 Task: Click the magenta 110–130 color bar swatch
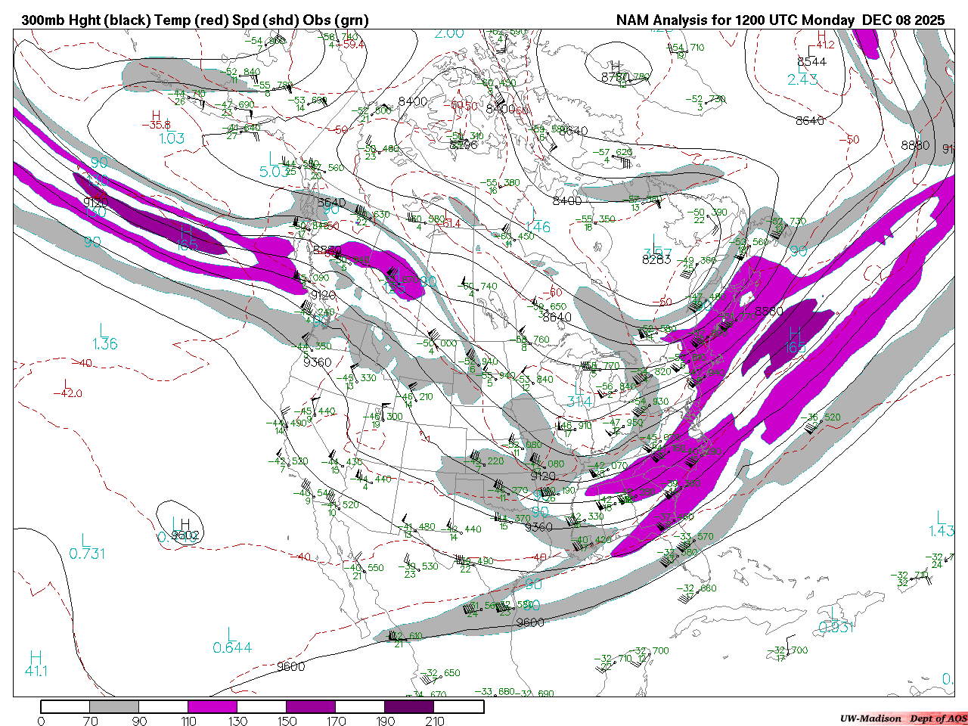(x=213, y=706)
